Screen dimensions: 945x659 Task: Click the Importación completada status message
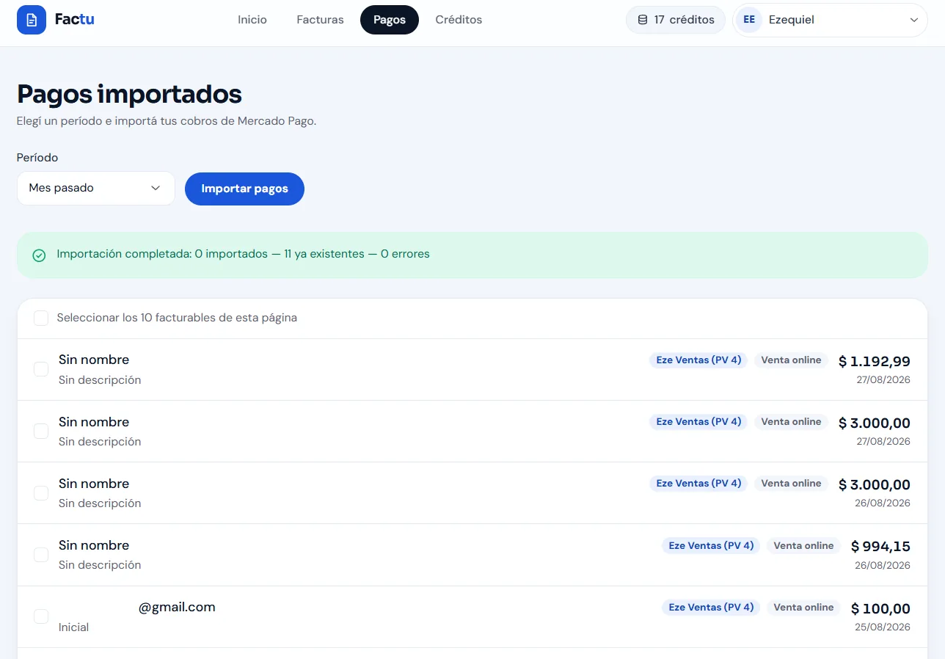click(x=243, y=254)
